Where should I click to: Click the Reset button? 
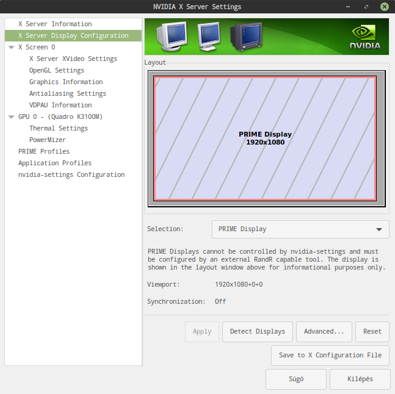tap(372, 332)
